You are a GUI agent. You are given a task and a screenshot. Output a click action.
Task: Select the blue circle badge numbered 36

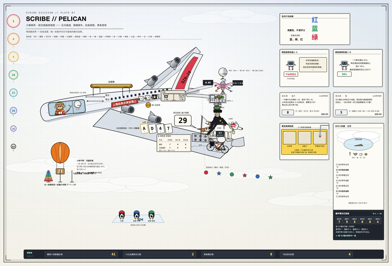13,111
